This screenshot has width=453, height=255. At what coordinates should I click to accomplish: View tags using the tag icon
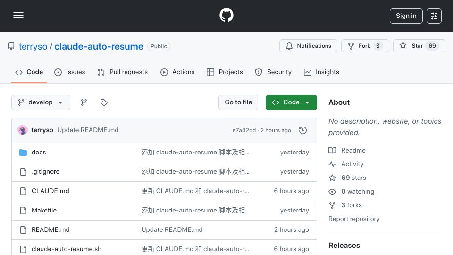(104, 102)
